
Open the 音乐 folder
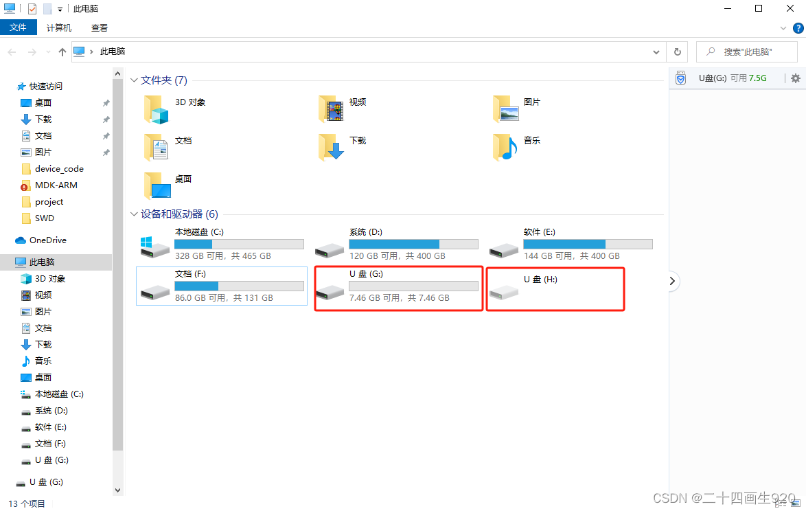point(504,146)
